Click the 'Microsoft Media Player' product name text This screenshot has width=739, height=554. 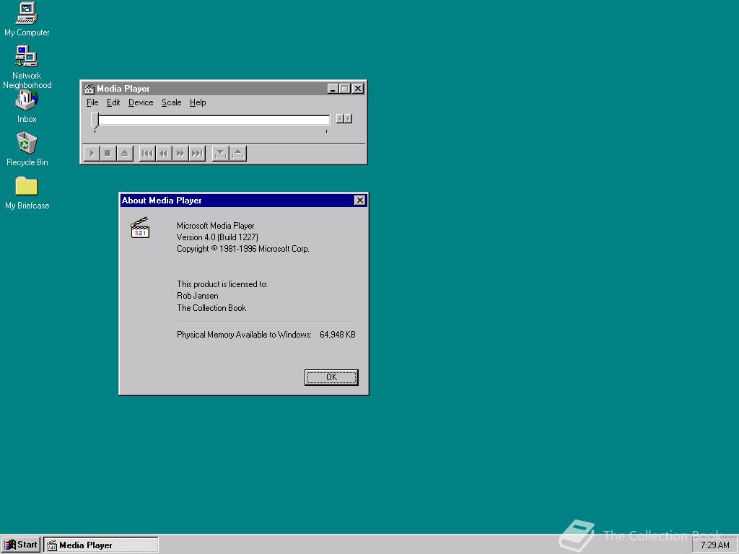pyautogui.click(x=215, y=226)
